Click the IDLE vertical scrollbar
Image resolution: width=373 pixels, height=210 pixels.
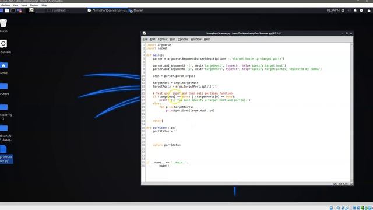[351, 113]
